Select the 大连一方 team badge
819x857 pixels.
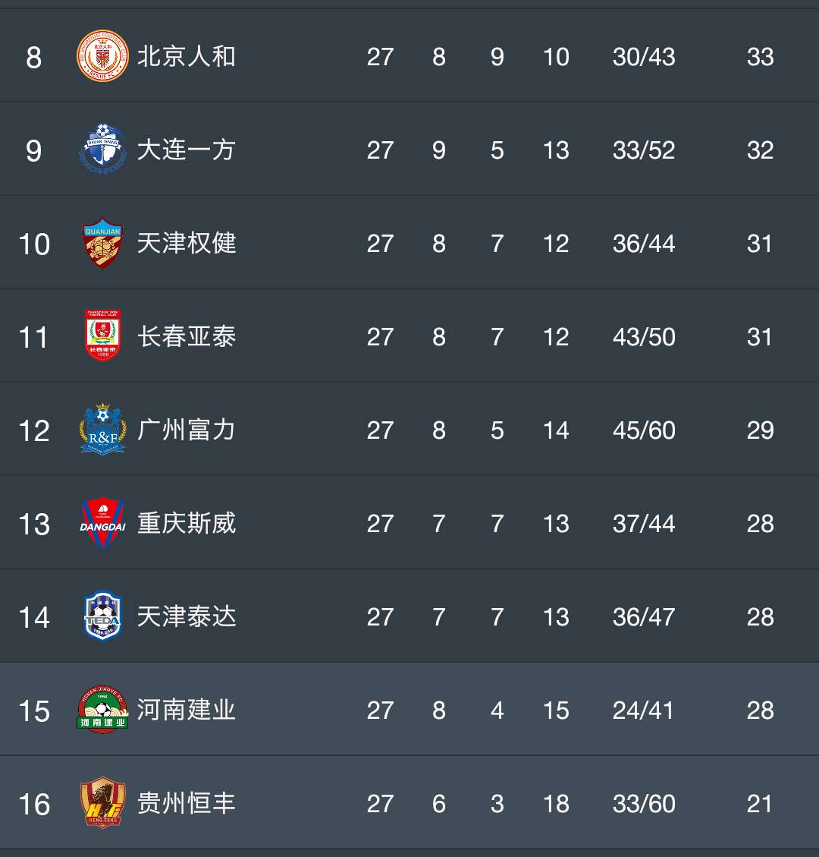coord(104,150)
